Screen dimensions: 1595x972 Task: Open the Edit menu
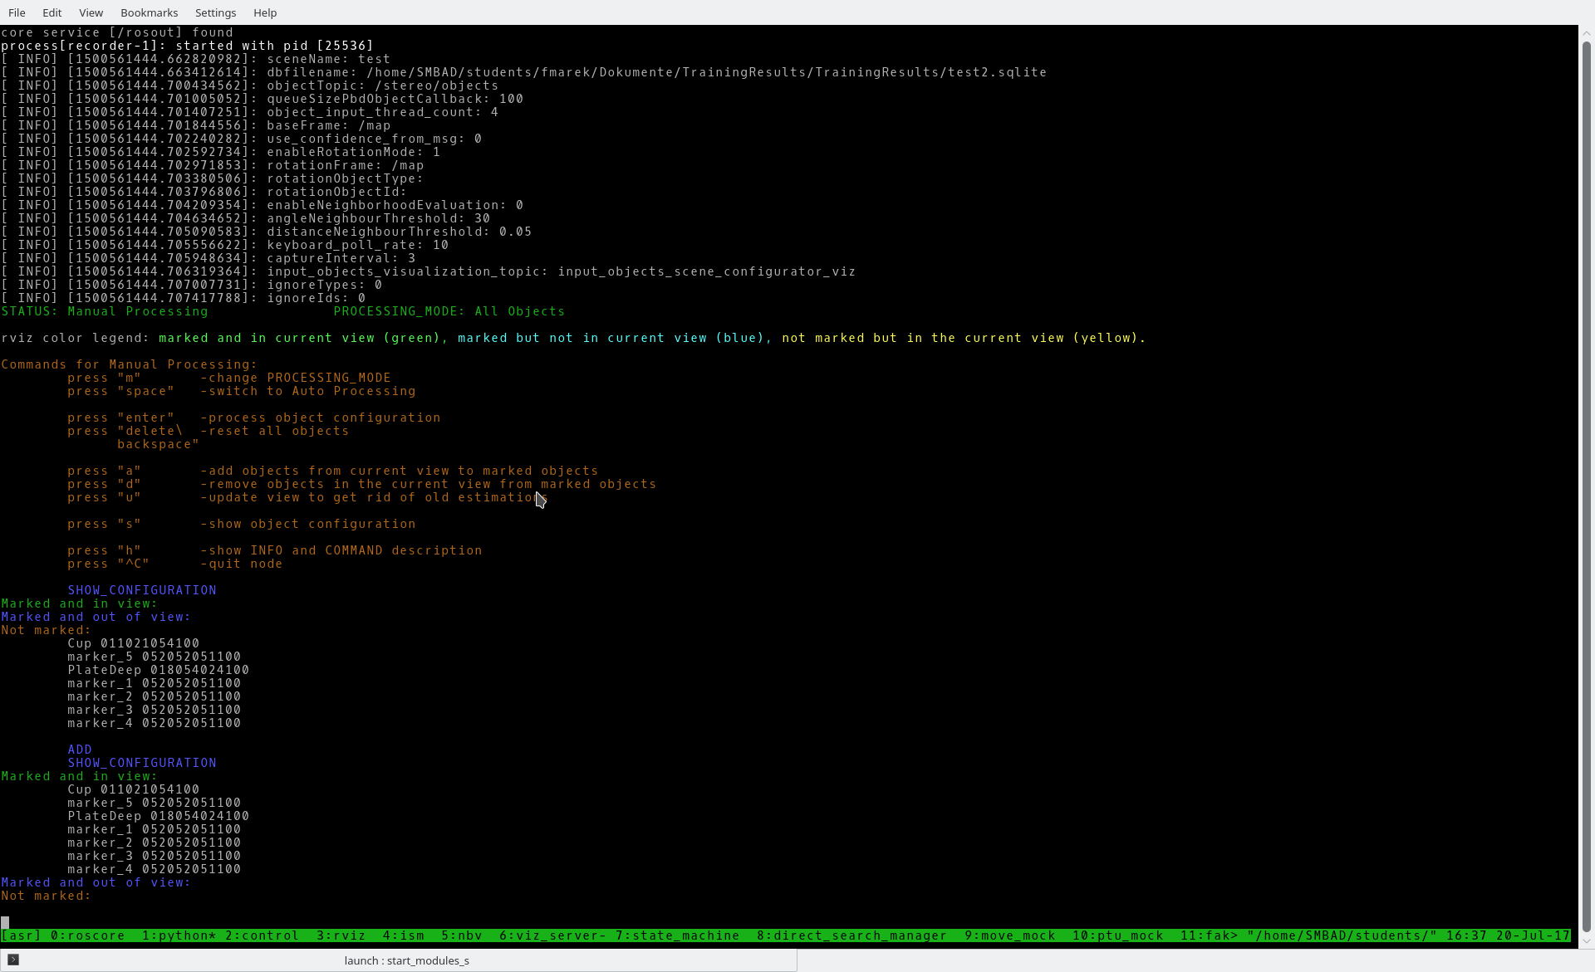pyautogui.click(x=52, y=12)
